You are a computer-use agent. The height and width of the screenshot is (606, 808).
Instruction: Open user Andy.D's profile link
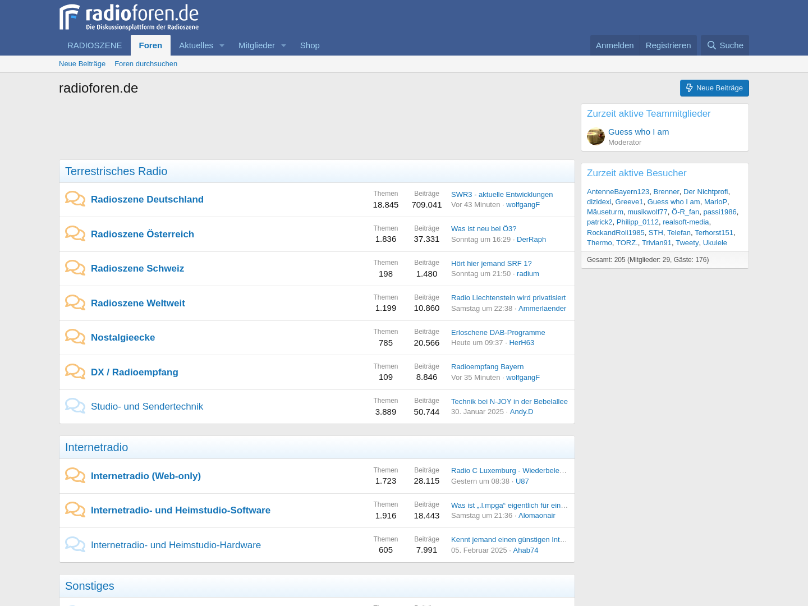tap(521, 411)
